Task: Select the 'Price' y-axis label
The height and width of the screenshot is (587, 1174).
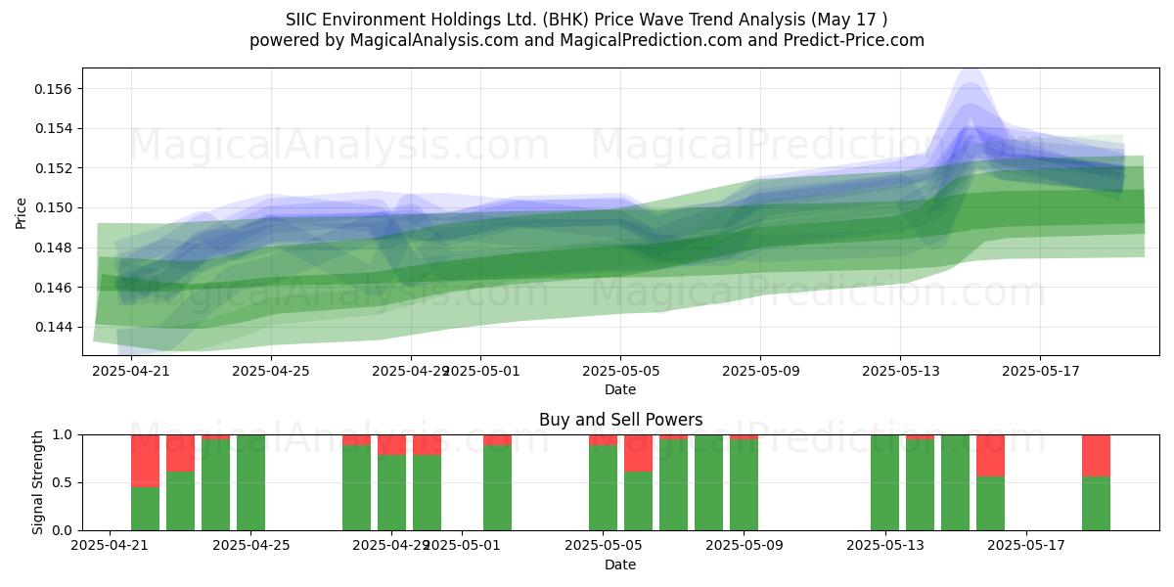Action: [22, 212]
